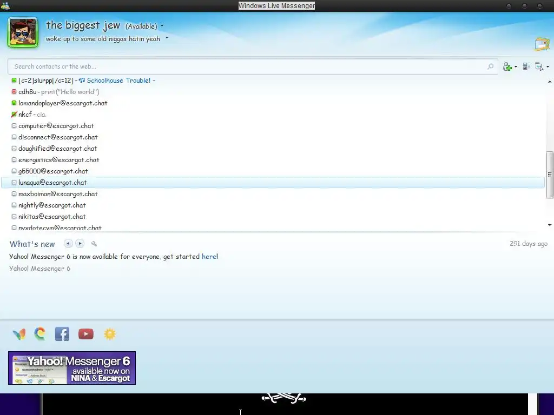
Task: Click offline icon beside nightly@escargot.chat
Action: pos(14,205)
